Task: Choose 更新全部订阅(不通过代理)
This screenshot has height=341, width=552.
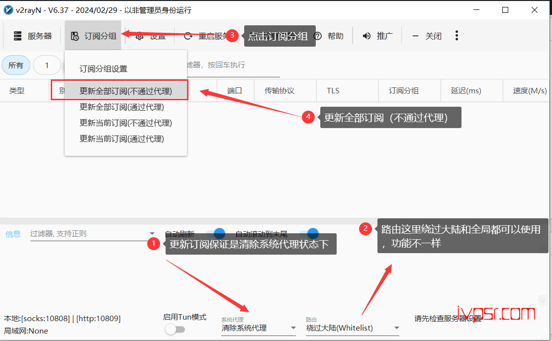Action: tap(126, 91)
